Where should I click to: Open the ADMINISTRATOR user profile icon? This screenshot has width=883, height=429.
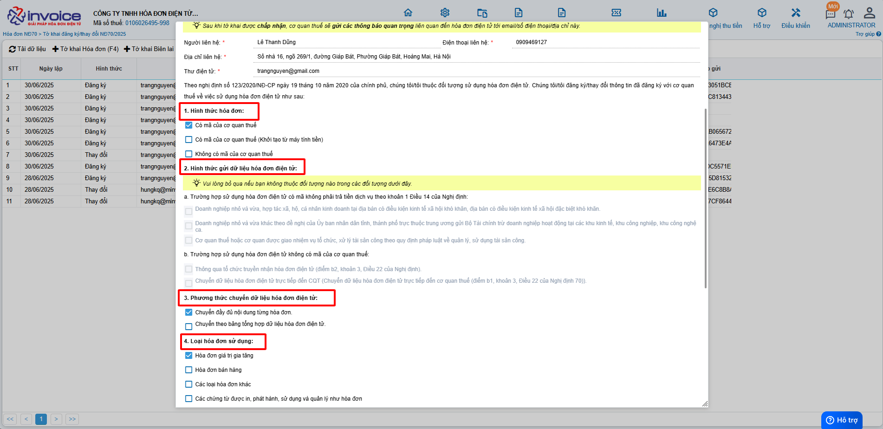click(870, 13)
